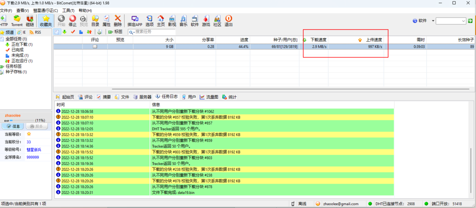Click the HTTP download toolbar icon
This screenshot has width=476, height=208.
(x=3, y=21)
